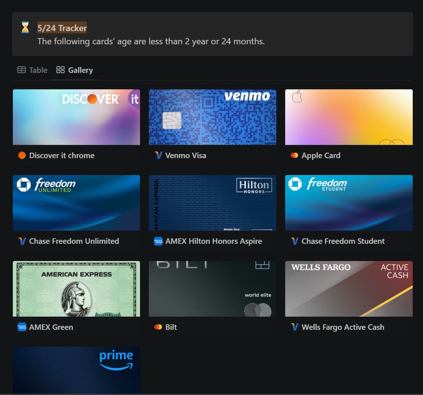Viewport: 423px width, 395px height.
Task: Open the Discover it chrome card image
Action: click(76, 117)
